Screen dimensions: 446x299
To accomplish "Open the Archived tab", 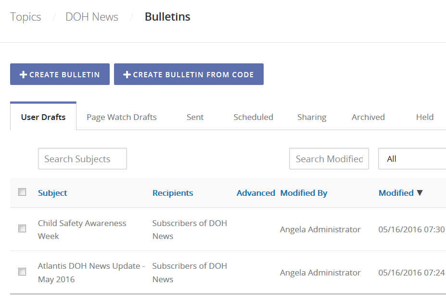I will 368,117.
